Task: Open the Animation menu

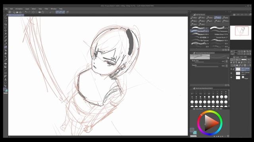Action: coord(19,9)
